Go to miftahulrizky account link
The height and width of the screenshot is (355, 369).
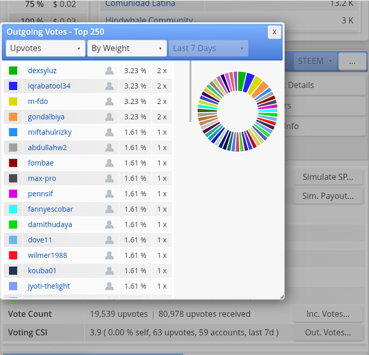[x=50, y=132]
